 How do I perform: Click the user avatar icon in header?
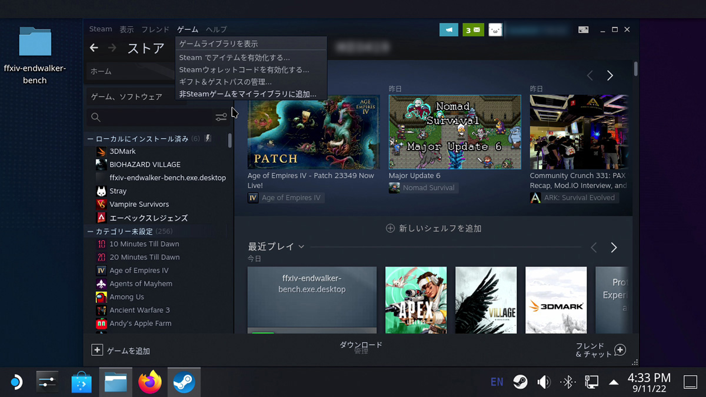click(495, 29)
